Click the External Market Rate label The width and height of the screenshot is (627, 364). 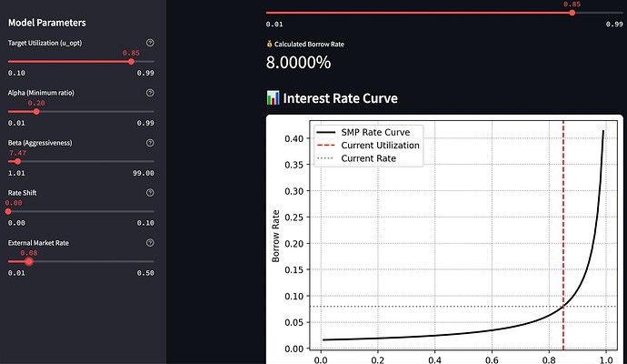(38, 243)
